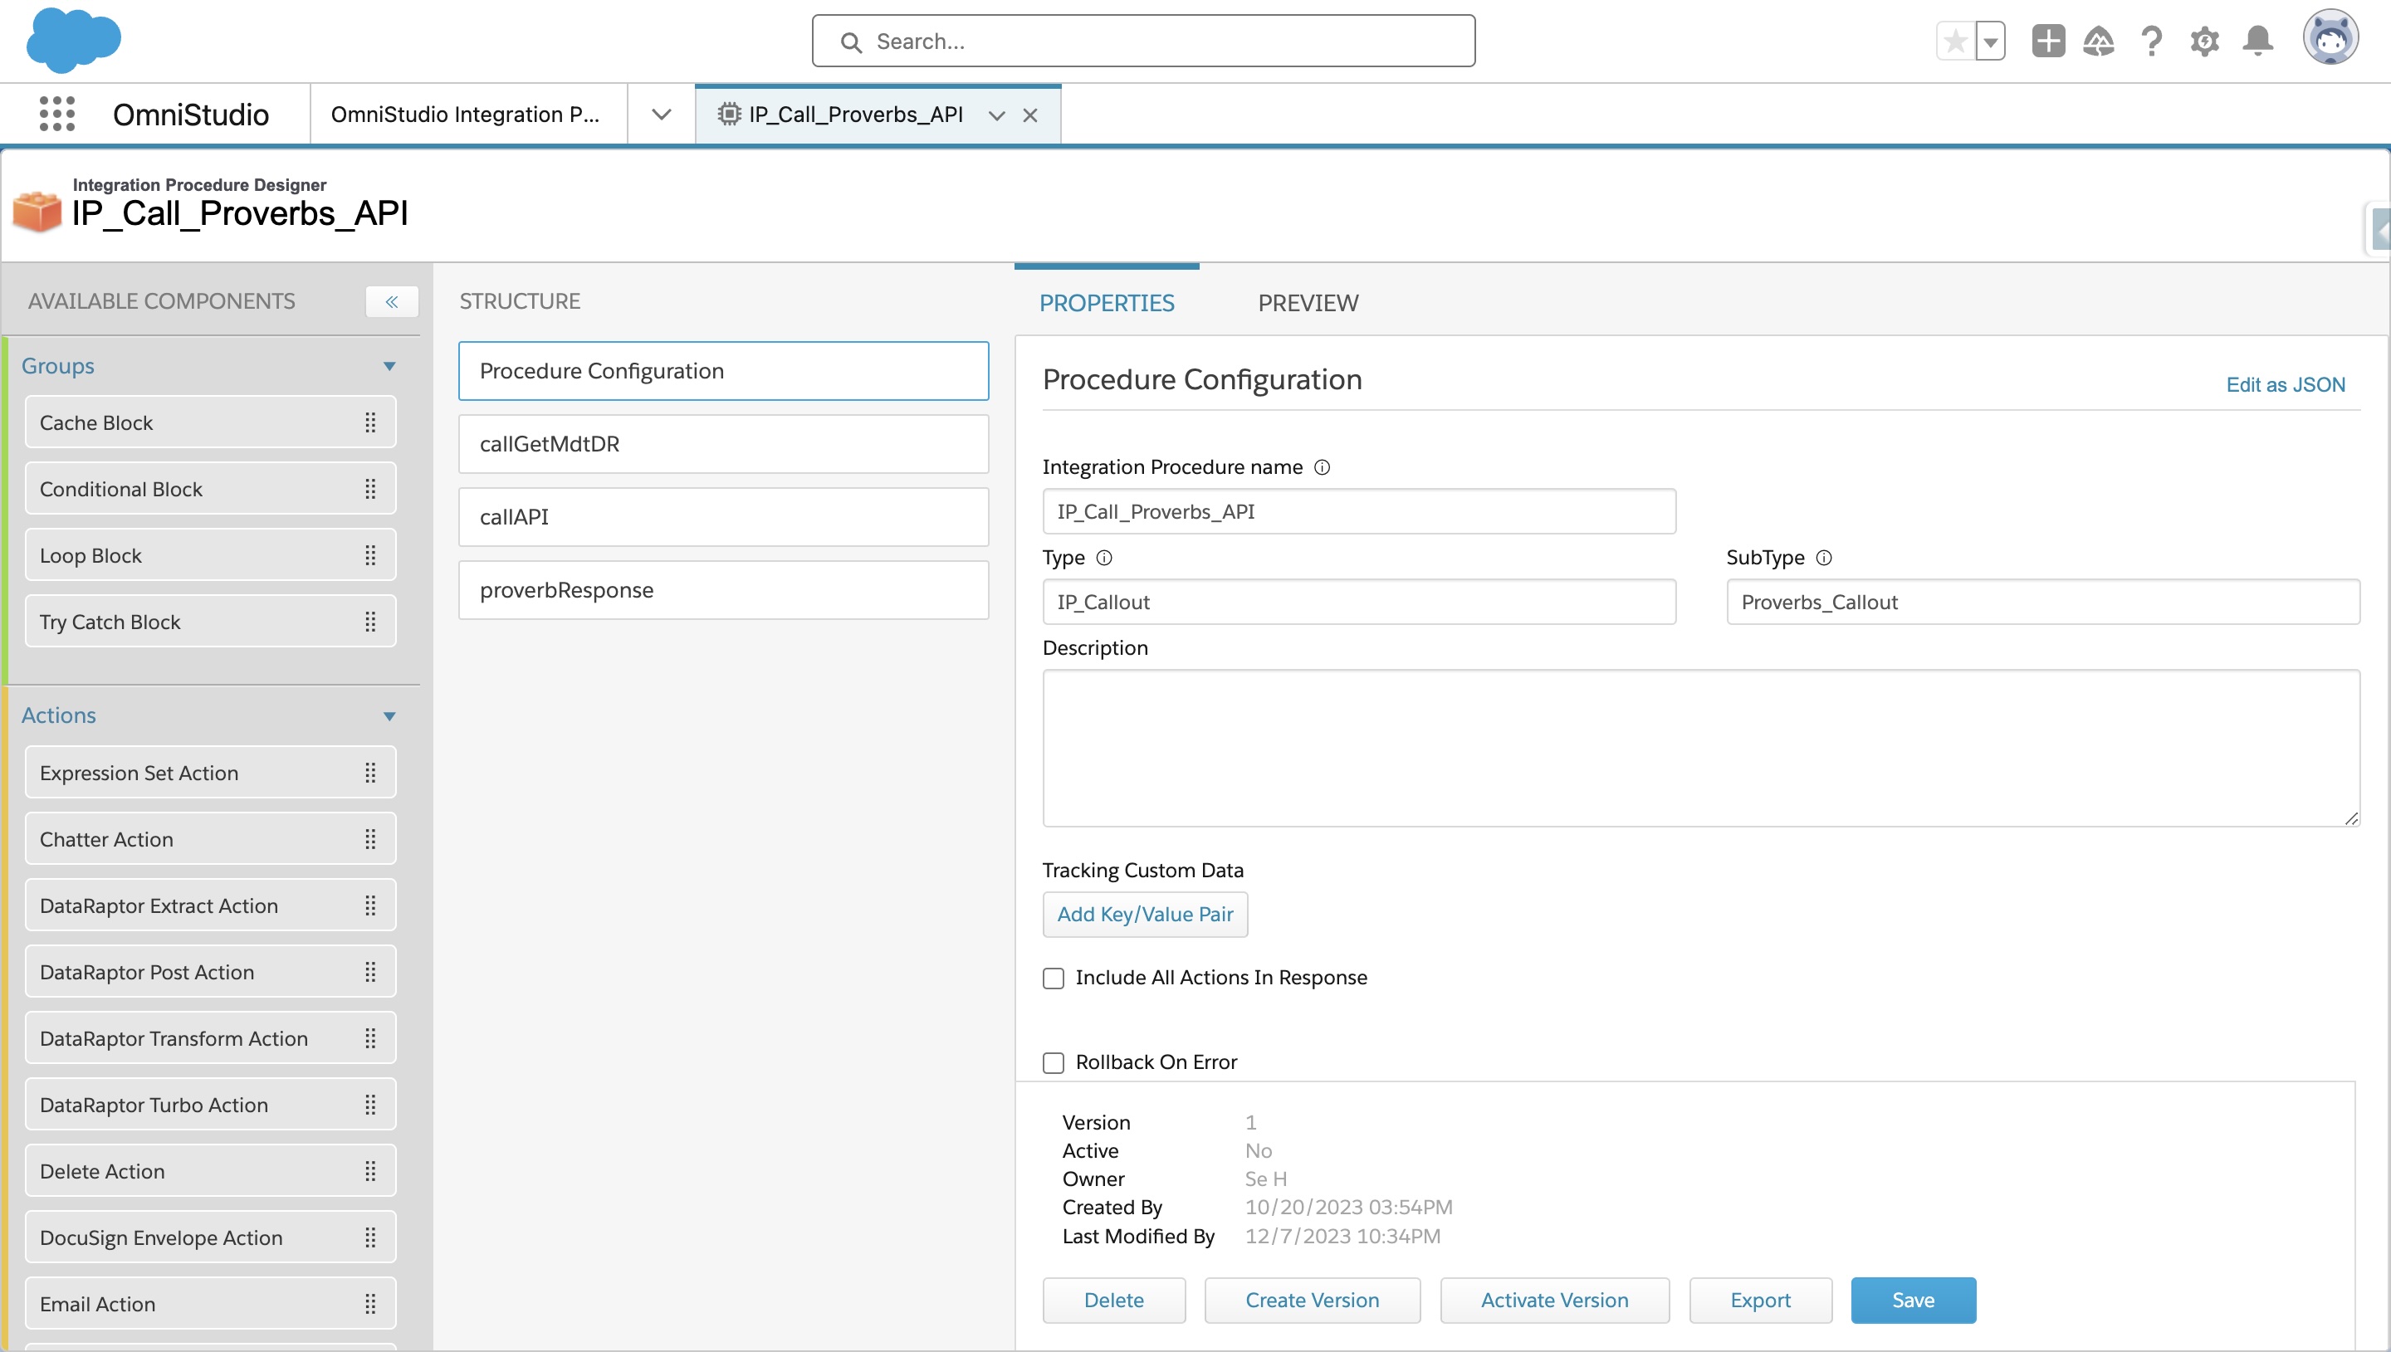The image size is (2391, 1352).
Task: Click the Trailhead guidance icon
Action: 2099,41
